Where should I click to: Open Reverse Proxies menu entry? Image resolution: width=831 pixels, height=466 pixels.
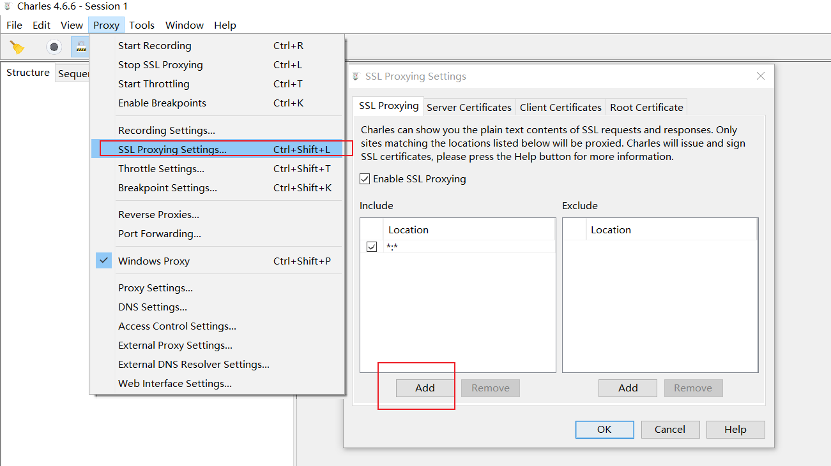point(217,215)
